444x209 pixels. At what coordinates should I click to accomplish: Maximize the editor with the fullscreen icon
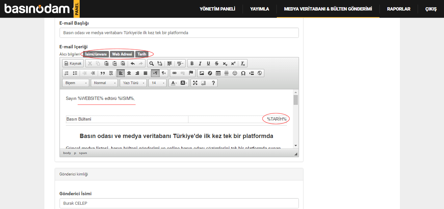point(195,83)
